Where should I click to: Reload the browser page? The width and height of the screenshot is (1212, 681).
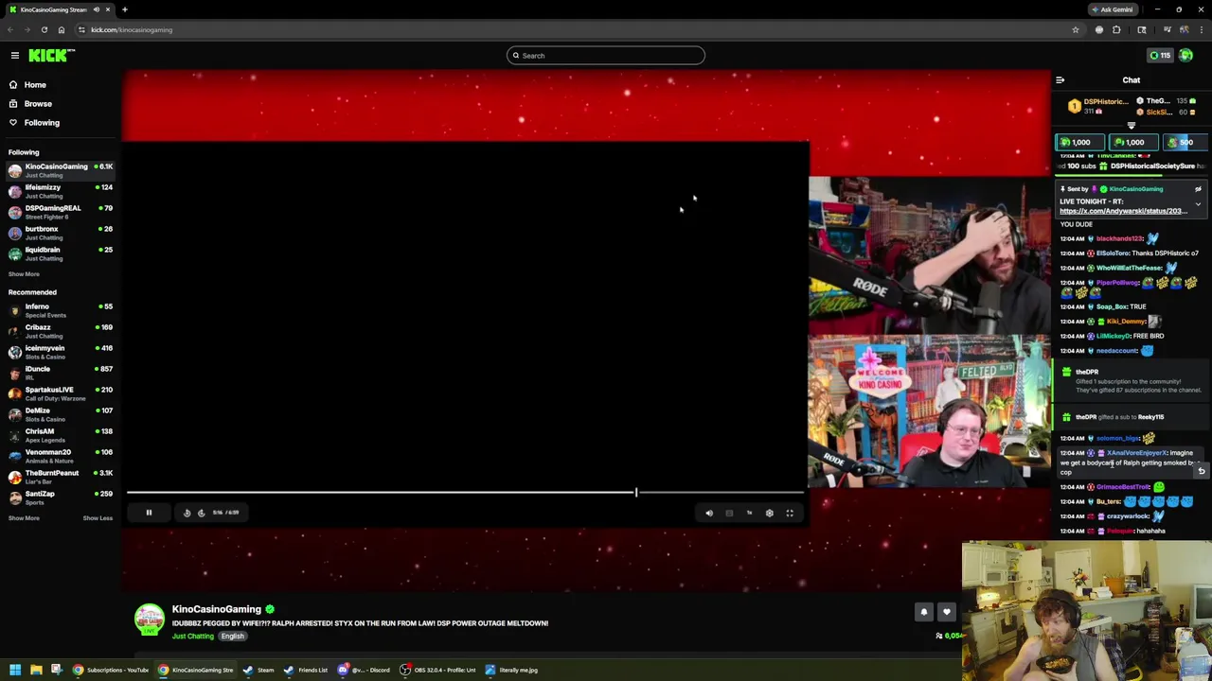click(x=45, y=30)
